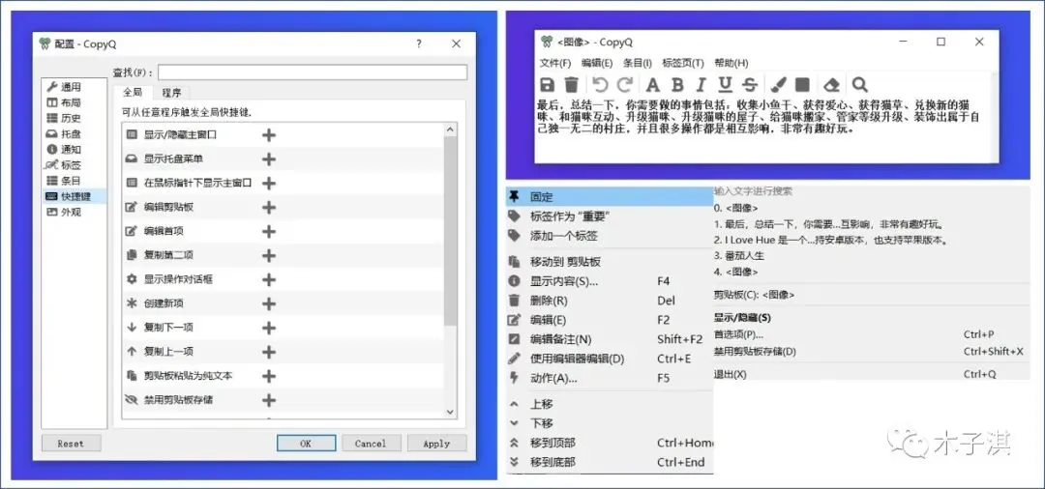Screen dimensions: 1045x489
Task: Add shortcut for 编辑首项 with plus
Action: pyautogui.click(x=269, y=232)
